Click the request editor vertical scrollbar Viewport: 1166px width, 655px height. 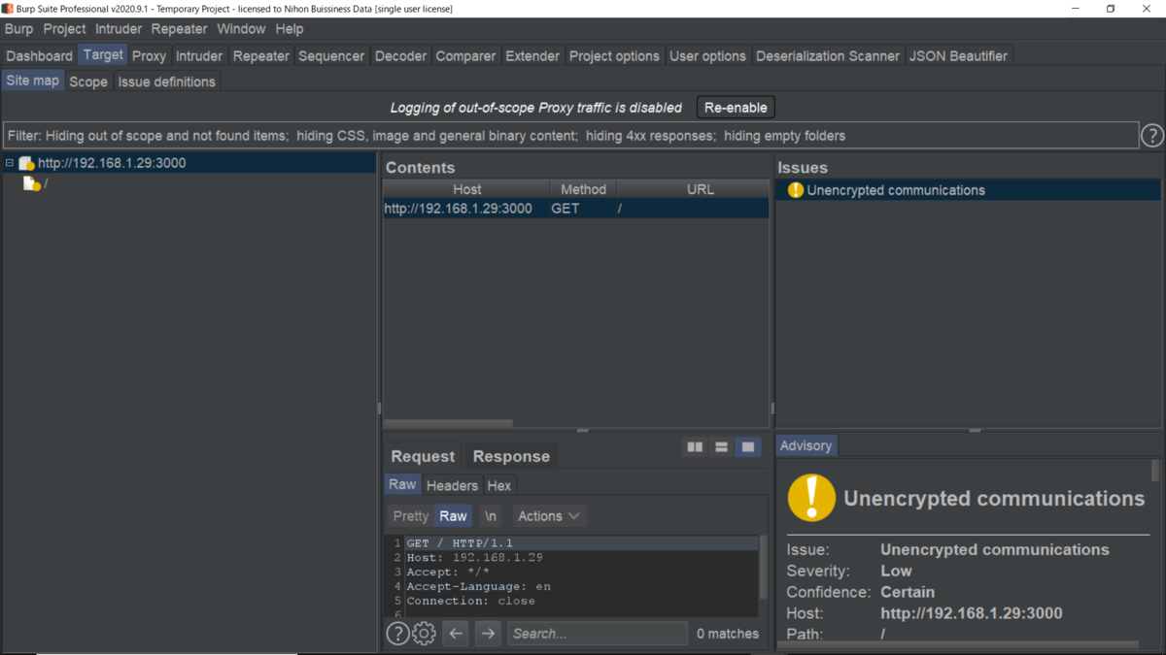764,568
